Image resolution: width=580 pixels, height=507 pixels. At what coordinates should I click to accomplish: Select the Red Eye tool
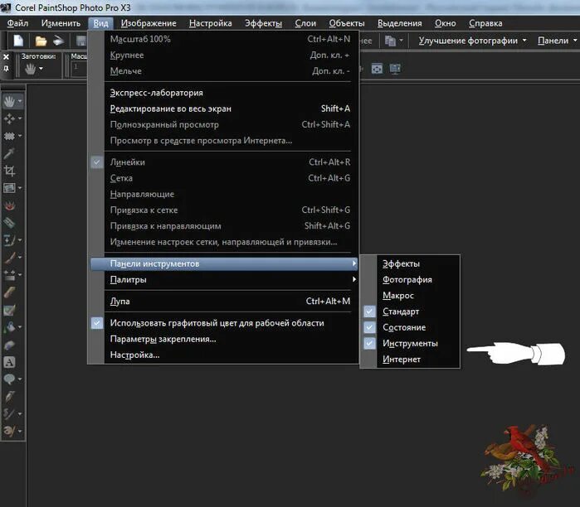click(x=9, y=205)
